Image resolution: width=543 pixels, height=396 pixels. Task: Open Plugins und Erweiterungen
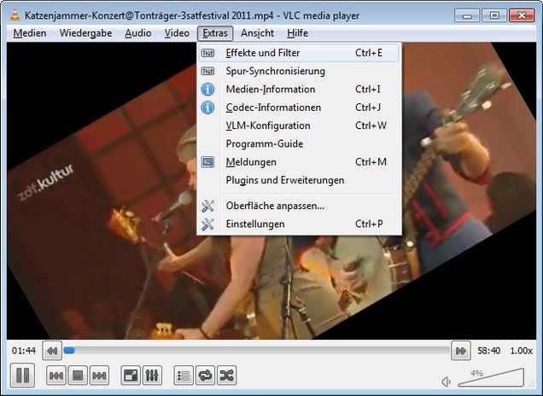point(299,180)
